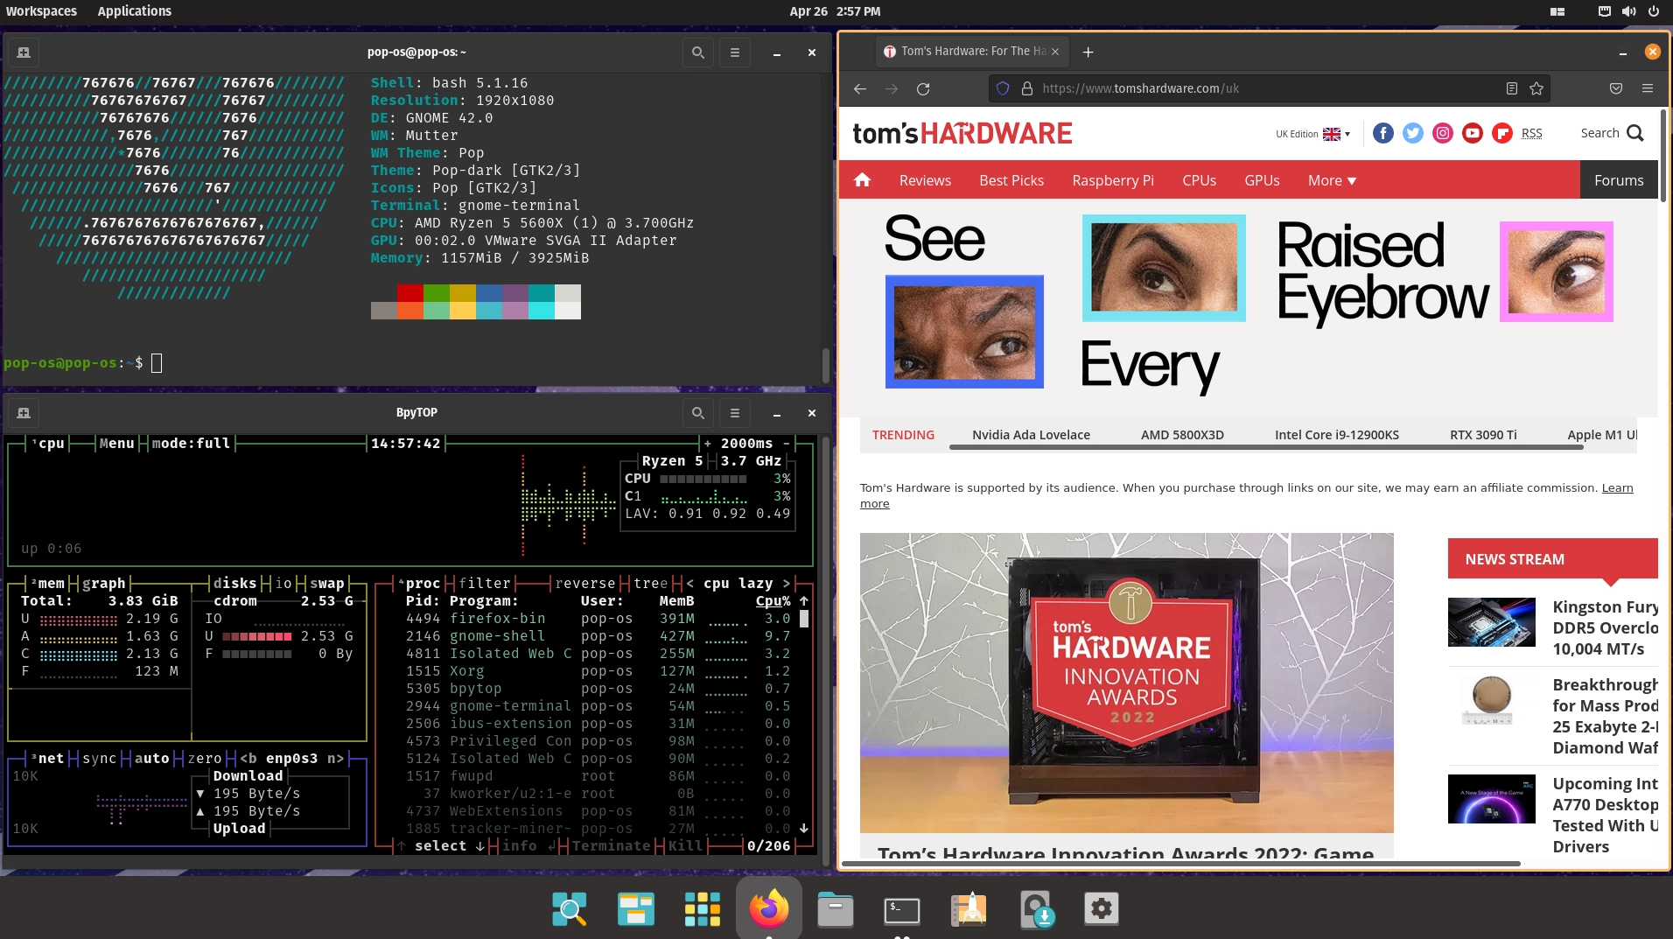
Task: Toggle tree view in bpytop proc box
Action: pyautogui.click(x=650, y=584)
